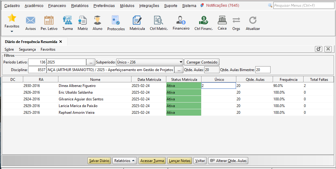The width and height of the screenshot is (336, 169).
Task: Edit Único cell for Dinea Albenaz Figueiro
Action: point(219,86)
